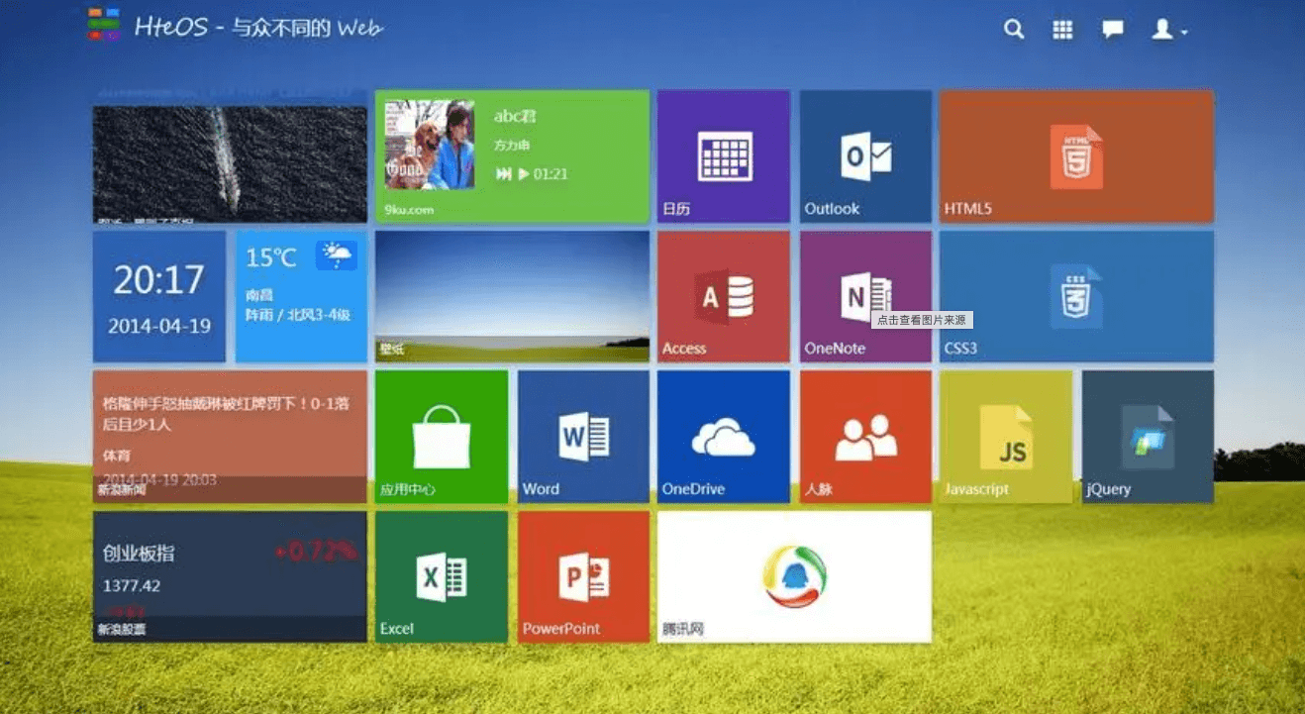Launch the Access database tile

click(723, 296)
